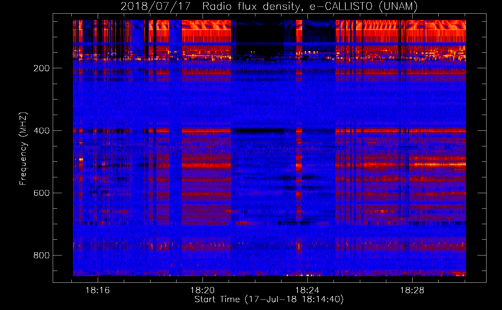Select the 800 frequency tick label
502x310 pixels.
[41, 255]
